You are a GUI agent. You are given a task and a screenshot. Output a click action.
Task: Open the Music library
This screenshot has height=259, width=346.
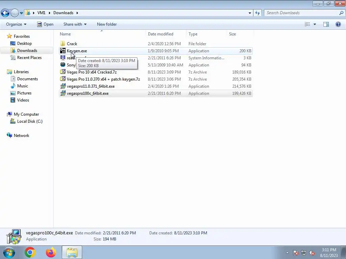coord(23,86)
